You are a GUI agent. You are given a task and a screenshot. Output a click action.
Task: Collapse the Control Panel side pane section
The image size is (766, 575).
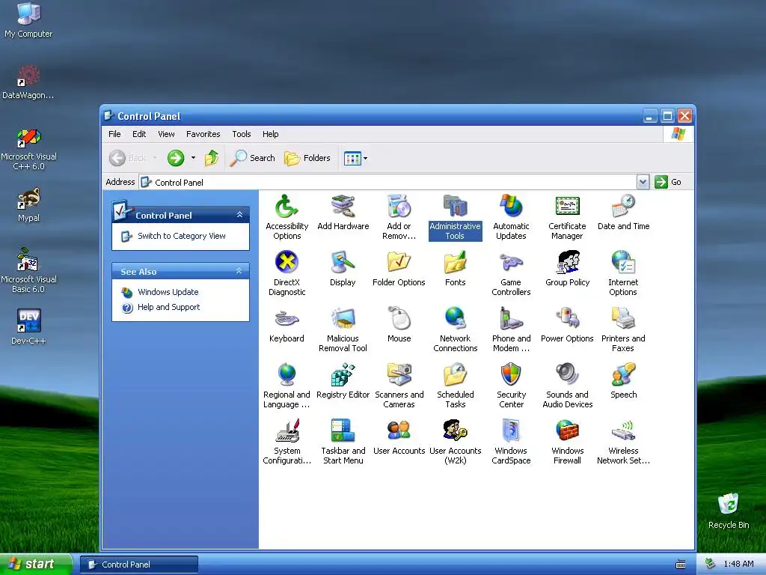239,215
